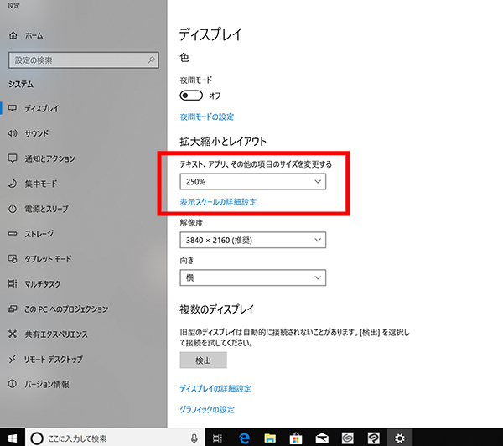This screenshot has width=503, height=446.
Task: Click the spiral app icon in taskbar
Action: coord(348,438)
